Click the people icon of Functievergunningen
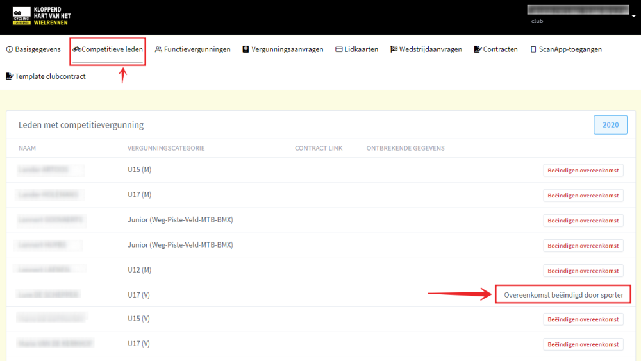Image resolution: width=641 pixels, height=361 pixels. click(158, 49)
